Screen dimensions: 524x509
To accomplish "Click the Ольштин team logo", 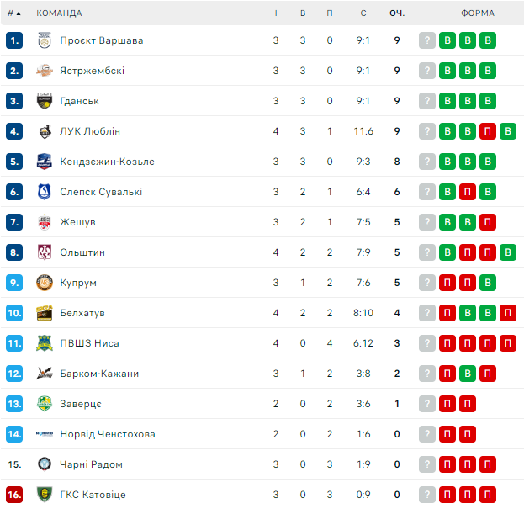I will pos(45,252).
